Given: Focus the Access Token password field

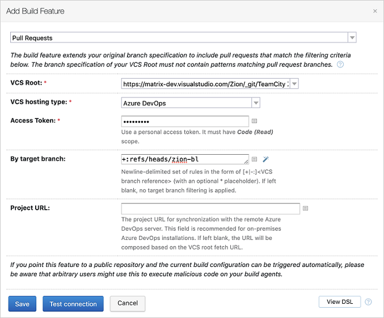Looking at the screenshot, I should [x=184, y=121].
